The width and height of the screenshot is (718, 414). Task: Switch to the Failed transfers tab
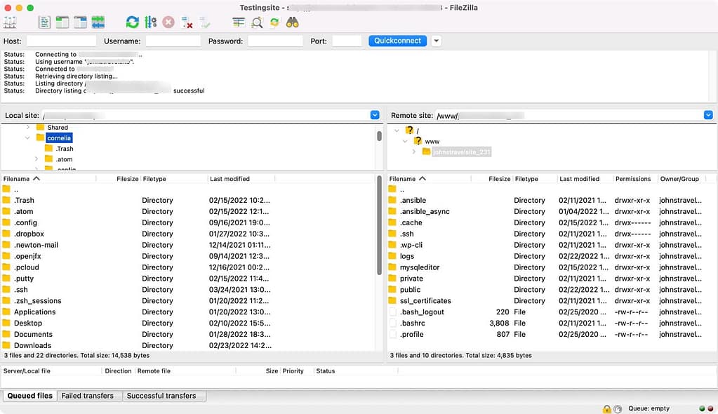[x=88, y=396]
